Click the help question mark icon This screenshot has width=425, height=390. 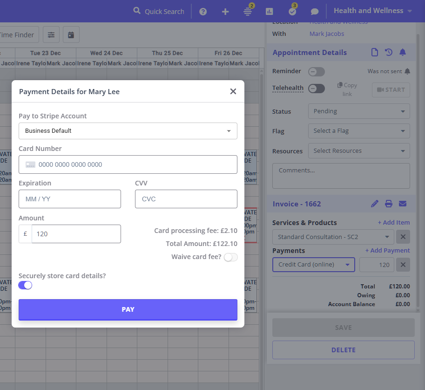click(203, 12)
